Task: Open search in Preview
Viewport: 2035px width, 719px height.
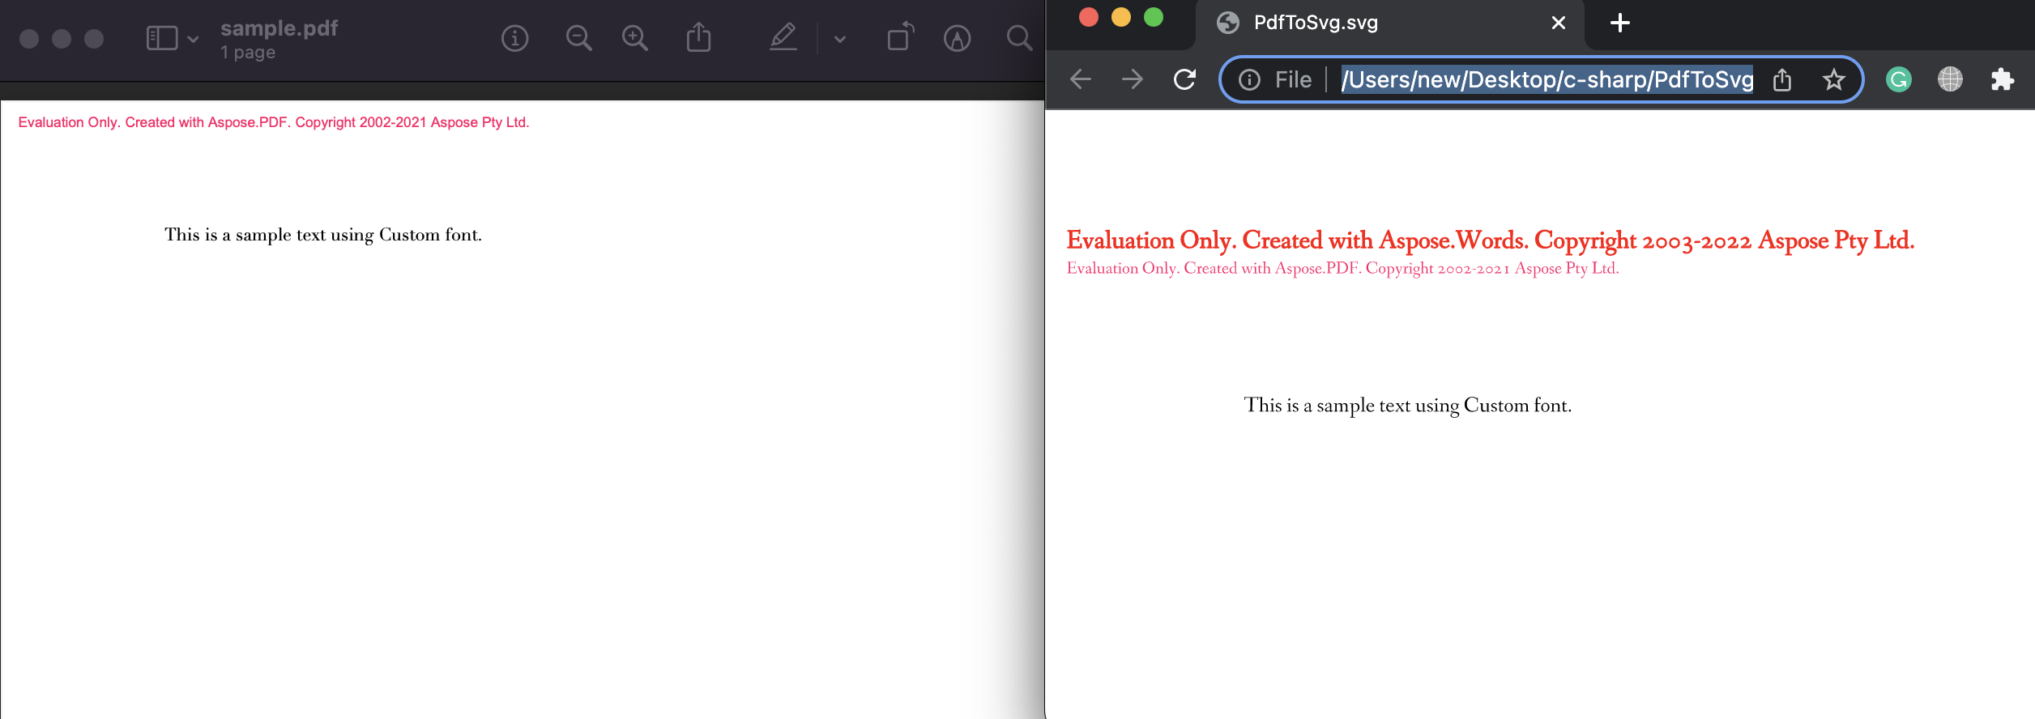Action: tap(1019, 38)
